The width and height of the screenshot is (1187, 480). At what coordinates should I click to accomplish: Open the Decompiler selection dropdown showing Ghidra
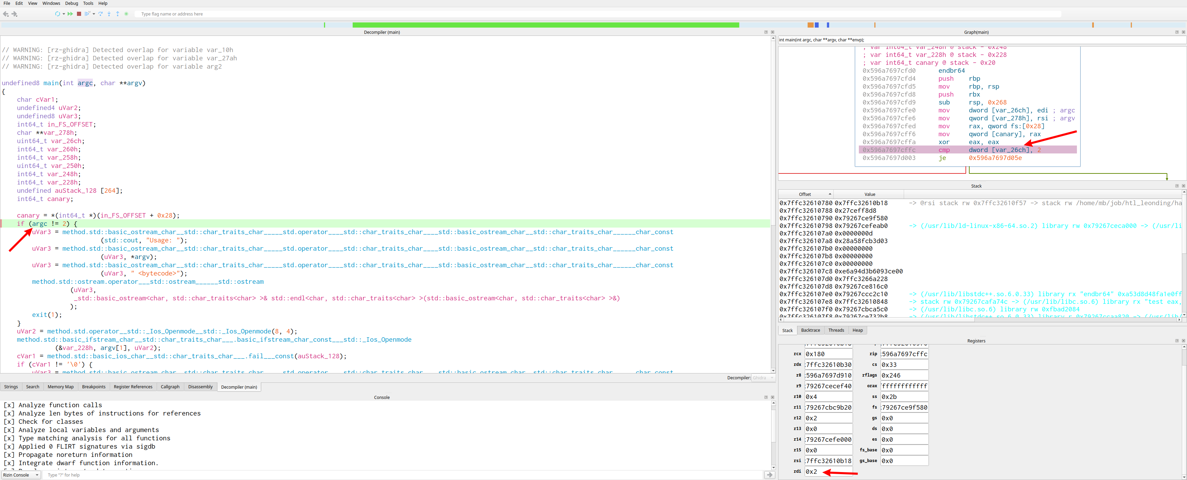click(763, 378)
